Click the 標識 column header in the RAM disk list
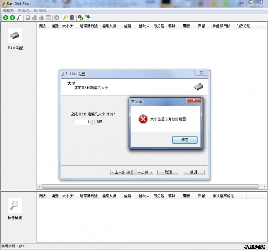This screenshot has width=268, height=250. [x=42, y=26]
